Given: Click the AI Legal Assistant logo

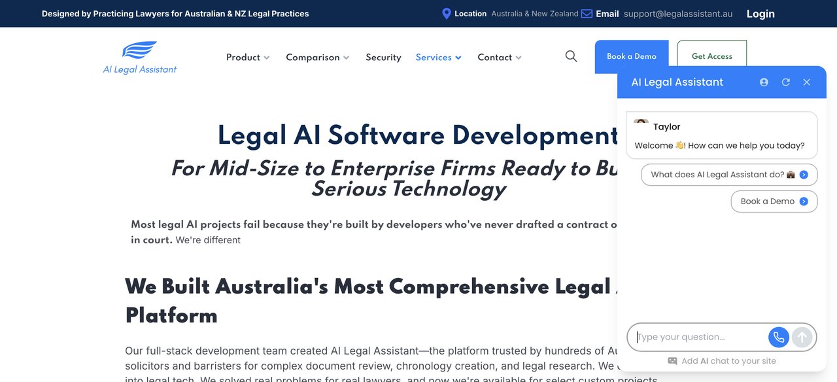Looking at the screenshot, I should [x=140, y=58].
